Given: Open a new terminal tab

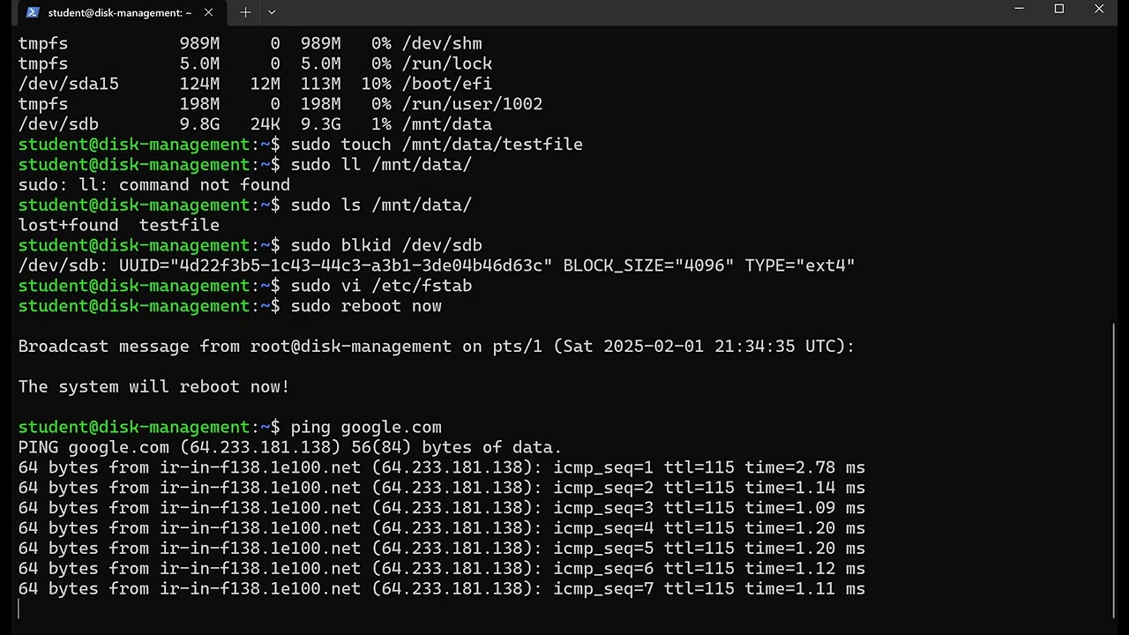Looking at the screenshot, I should (245, 12).
